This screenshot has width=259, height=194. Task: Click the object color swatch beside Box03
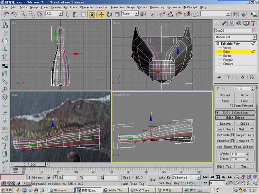pos(254,30)
